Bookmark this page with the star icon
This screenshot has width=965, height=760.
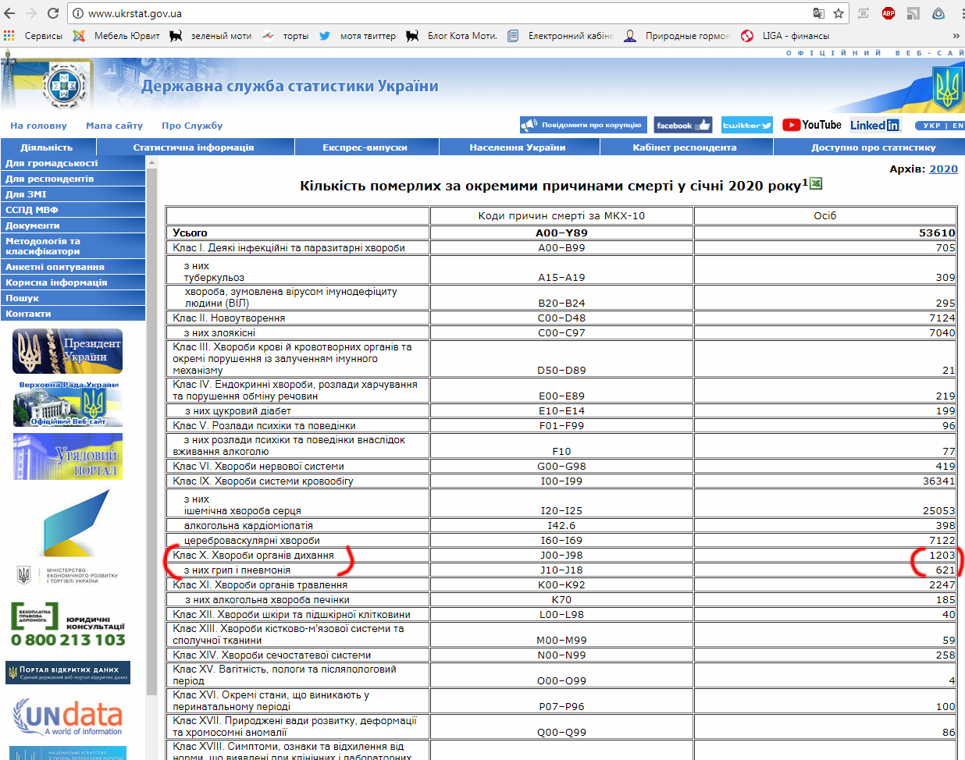(x=839, y=13)
